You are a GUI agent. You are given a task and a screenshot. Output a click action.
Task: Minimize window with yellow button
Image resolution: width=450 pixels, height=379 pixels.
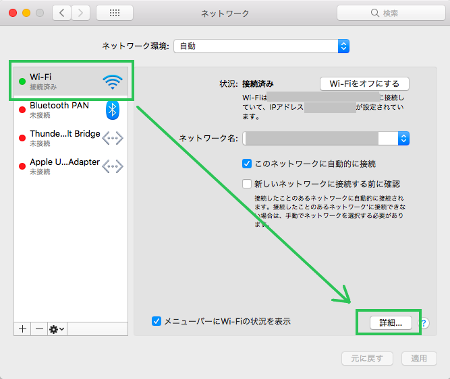pyautogui.click(x=26, y=13)
